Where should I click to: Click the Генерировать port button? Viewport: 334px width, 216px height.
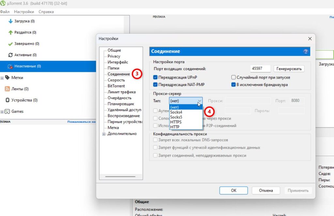[x=289, y=69]
